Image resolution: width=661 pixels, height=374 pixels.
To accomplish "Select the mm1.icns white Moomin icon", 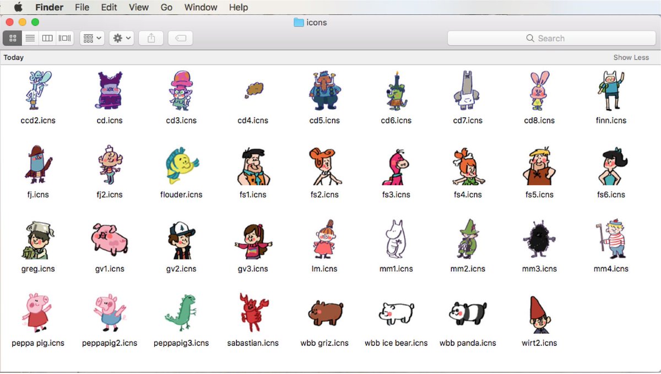I will pos(396,239).
